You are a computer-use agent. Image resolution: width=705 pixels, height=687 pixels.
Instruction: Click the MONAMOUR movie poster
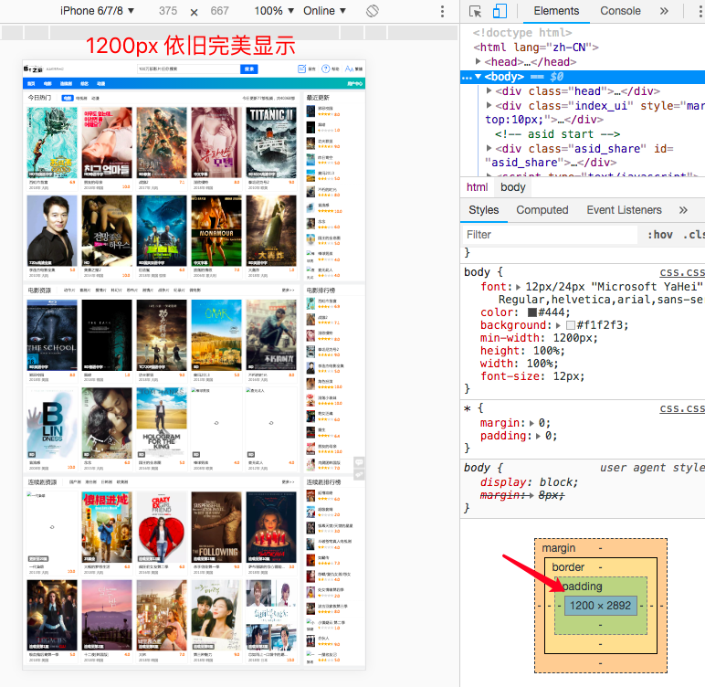(x=216, y=231)
